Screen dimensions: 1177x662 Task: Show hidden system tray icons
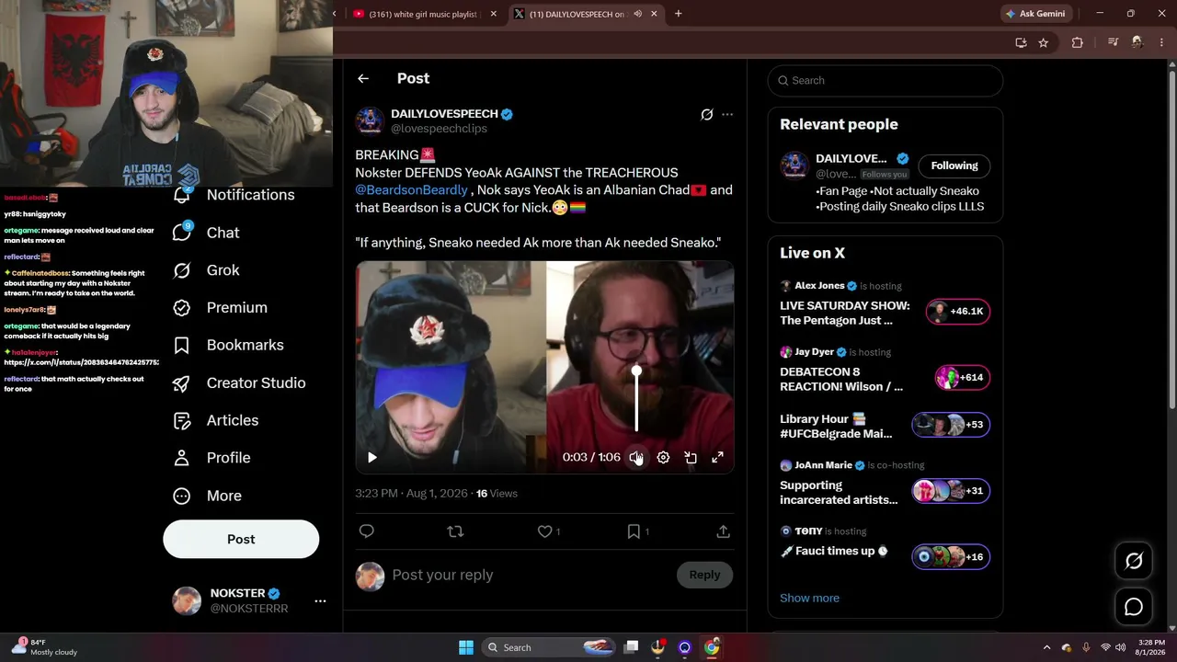coord(1046,647)
